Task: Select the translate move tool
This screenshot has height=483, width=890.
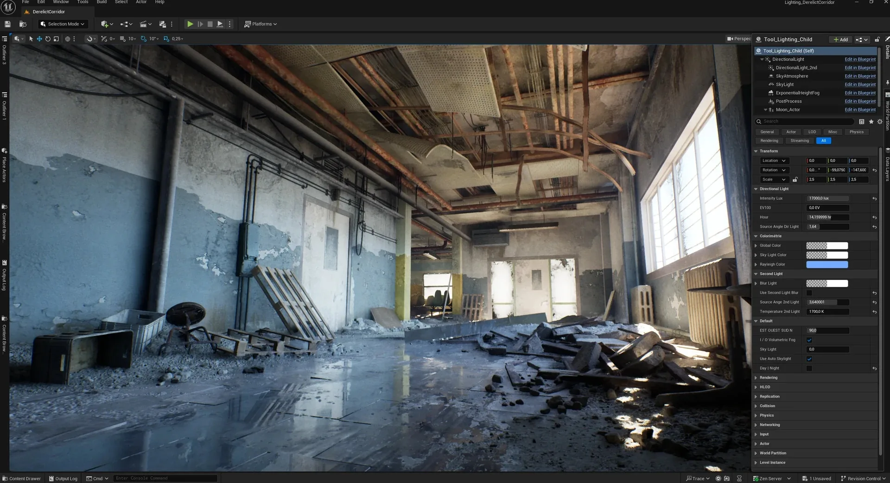Action: [39, 39]
